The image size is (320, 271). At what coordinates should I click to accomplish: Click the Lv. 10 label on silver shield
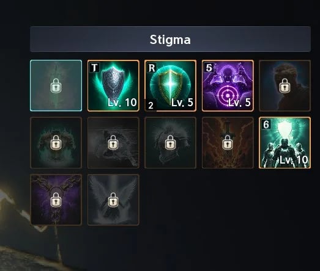[122, 103]
